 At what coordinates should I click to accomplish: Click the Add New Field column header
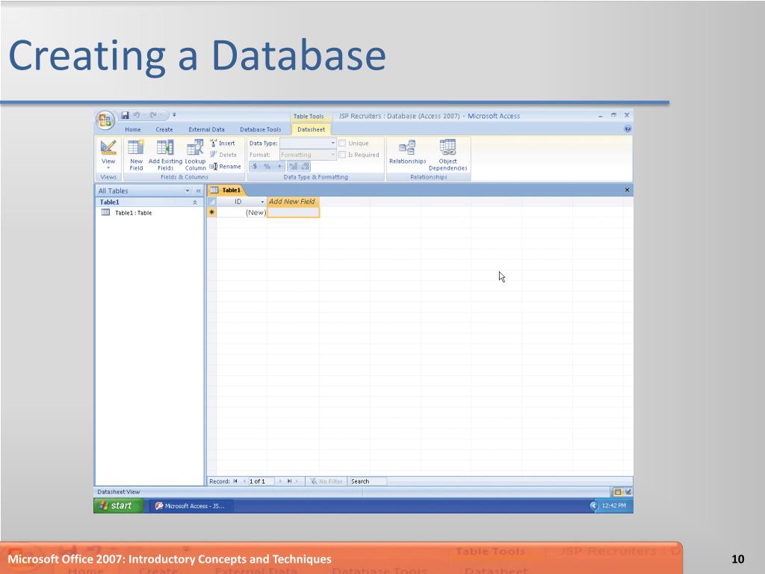[293, 201]
